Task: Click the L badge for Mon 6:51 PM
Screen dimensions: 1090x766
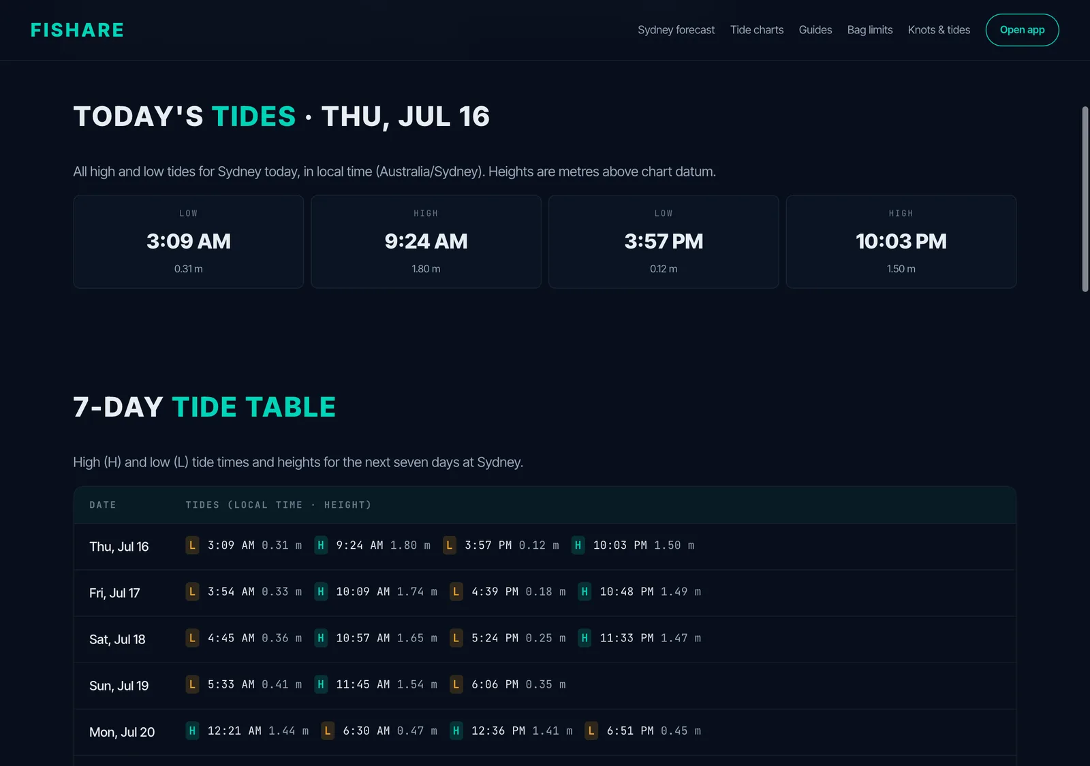Action: (591, 731)
